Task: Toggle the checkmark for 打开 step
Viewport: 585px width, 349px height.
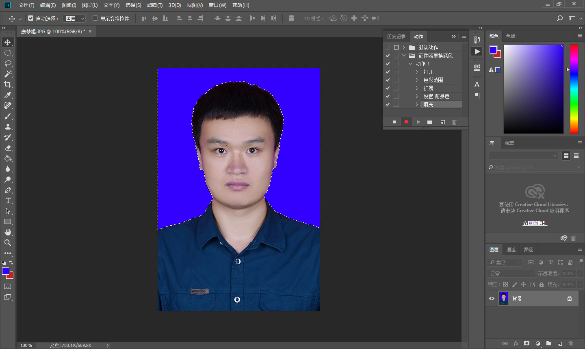Action: click(x=388, y=72)
